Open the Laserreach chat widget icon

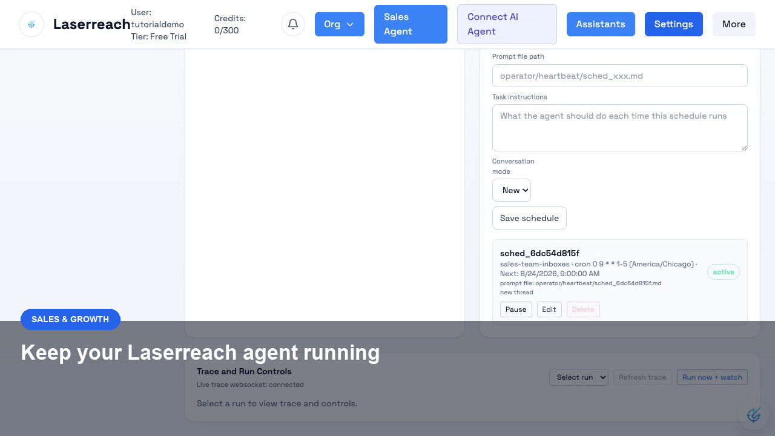pos(754,415)
